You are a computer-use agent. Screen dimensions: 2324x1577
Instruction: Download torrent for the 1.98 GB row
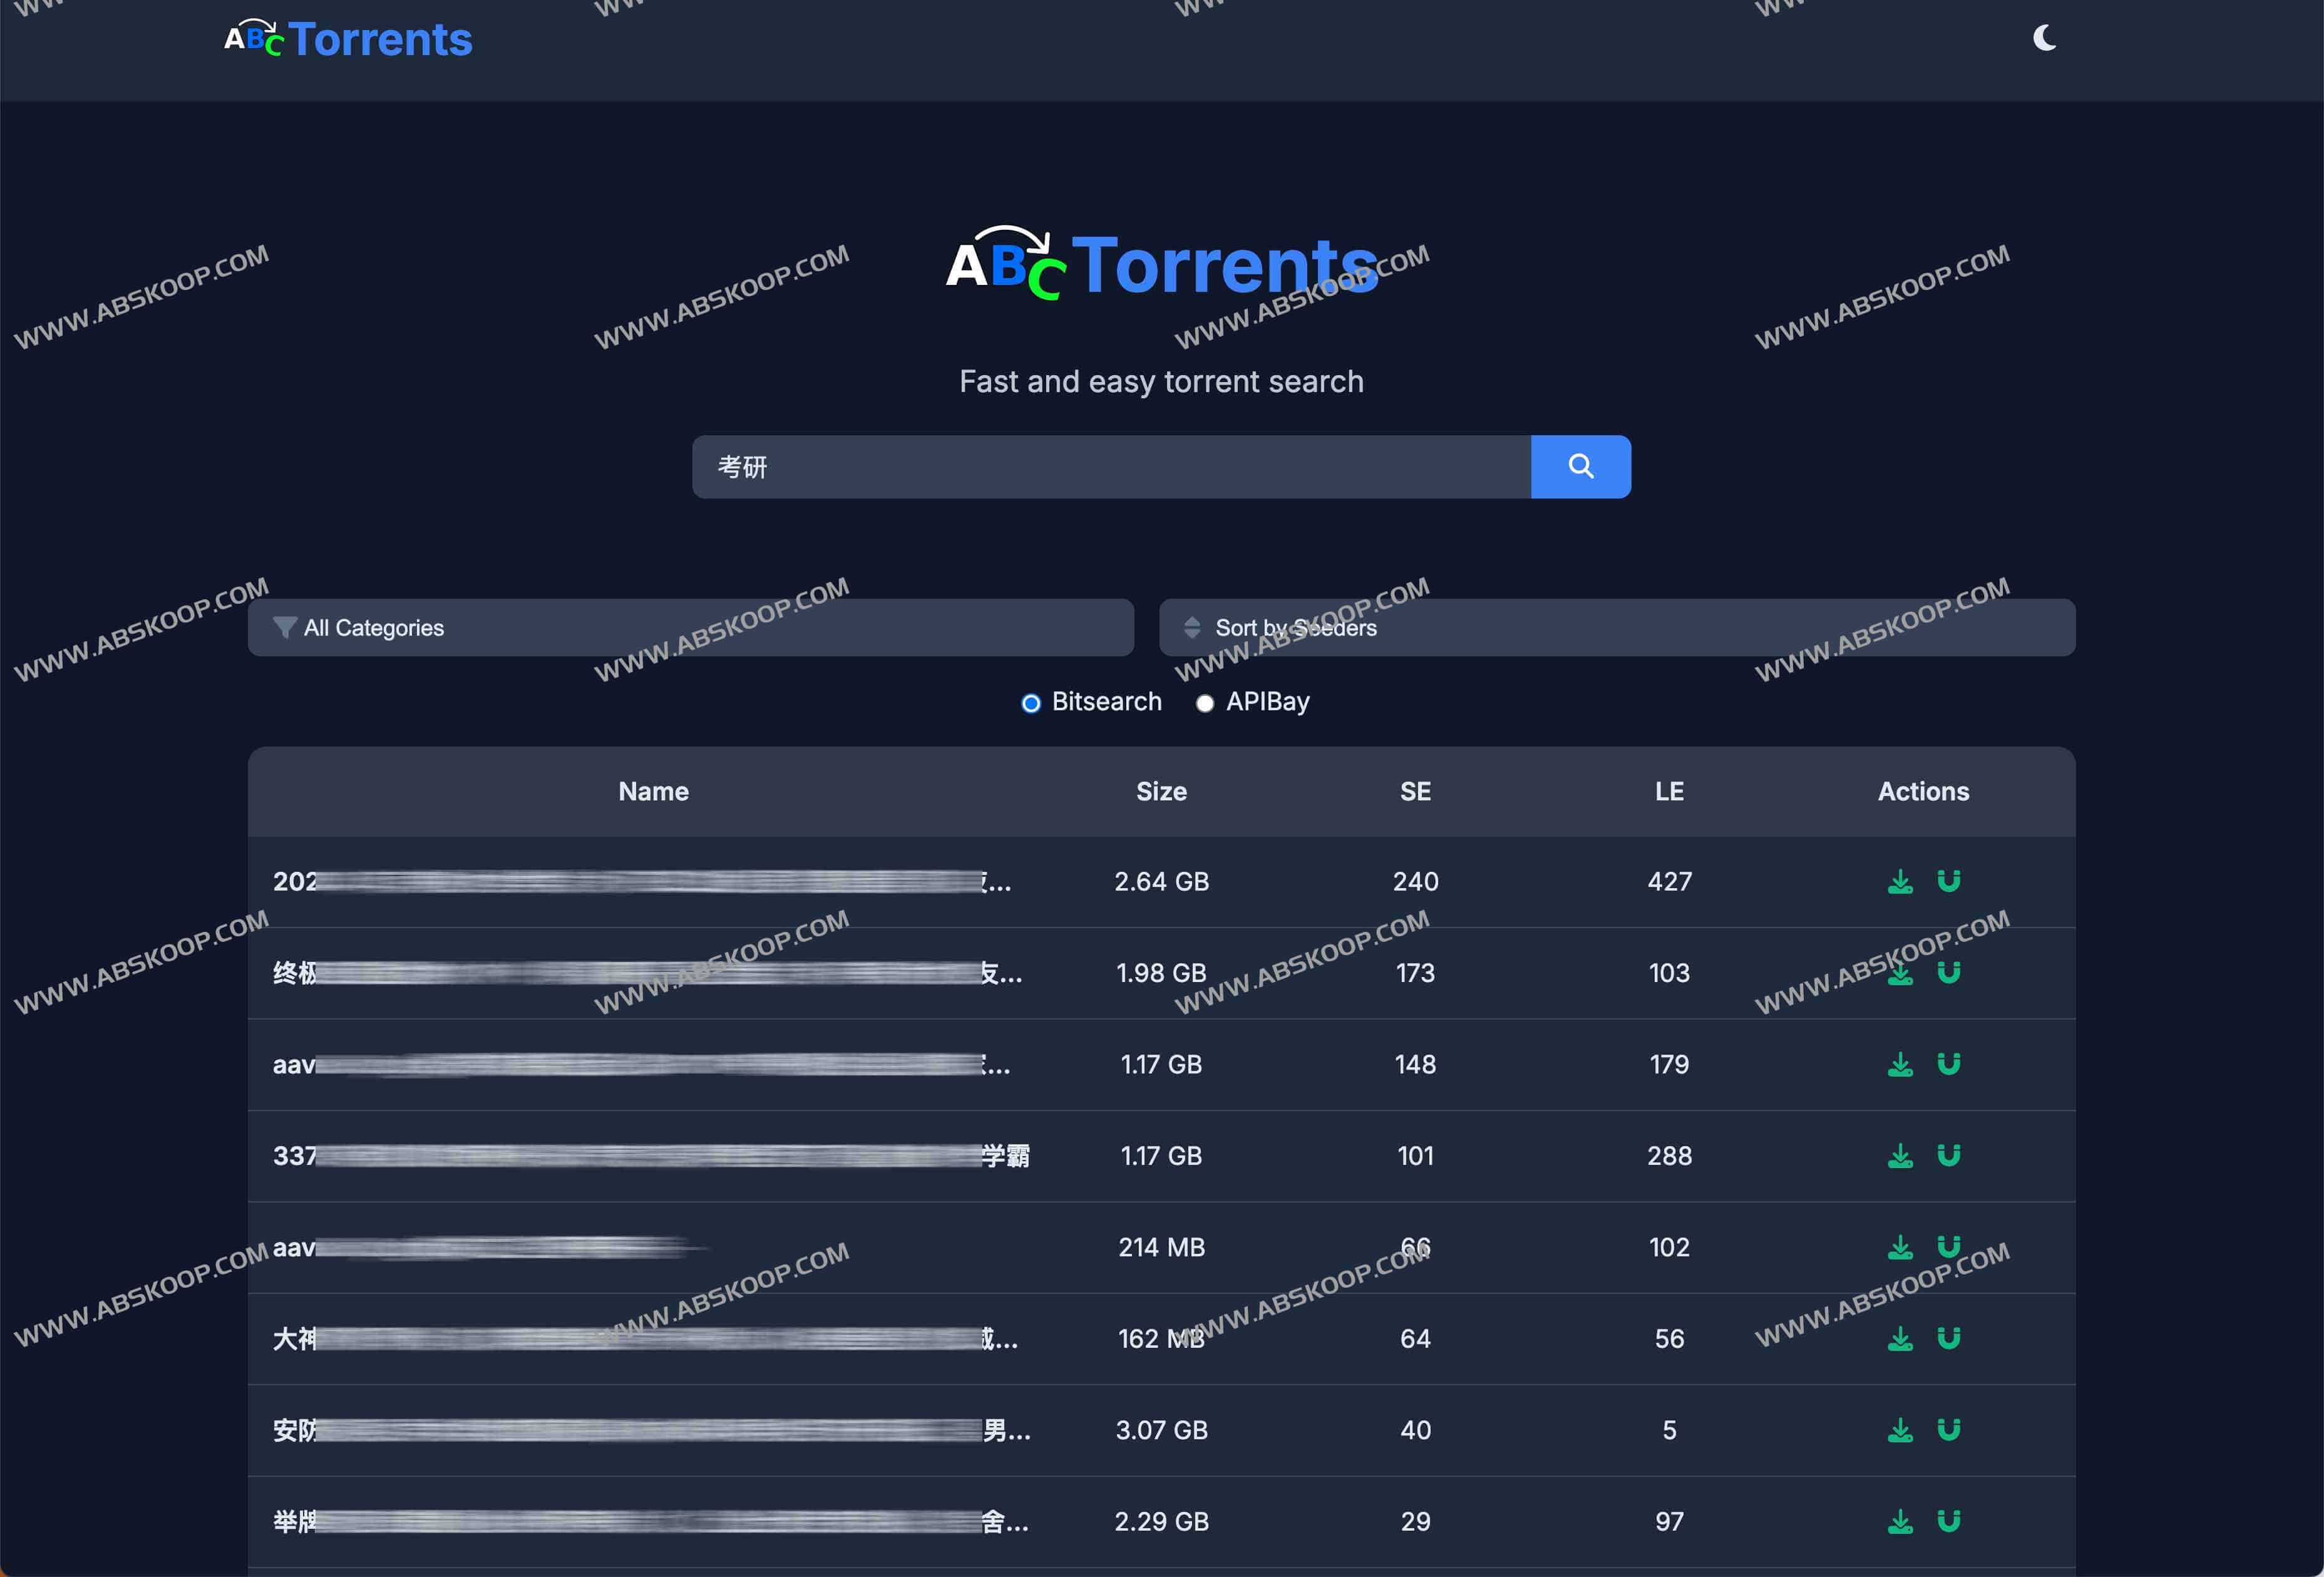(1900, 974)
